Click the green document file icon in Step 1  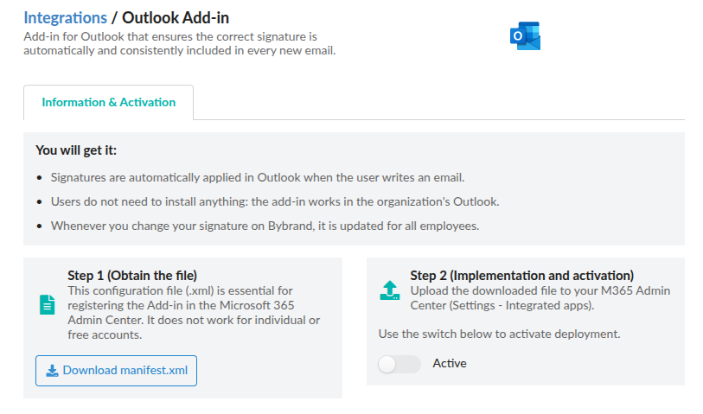click(x=47, y=304)
